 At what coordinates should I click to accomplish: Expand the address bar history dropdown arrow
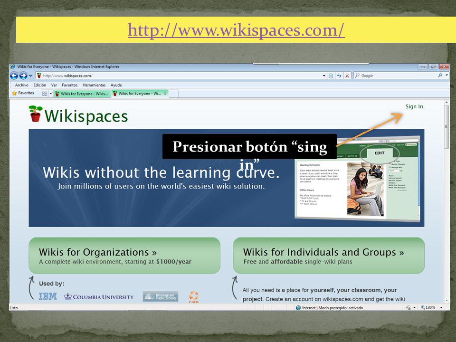tap(324, 76)
